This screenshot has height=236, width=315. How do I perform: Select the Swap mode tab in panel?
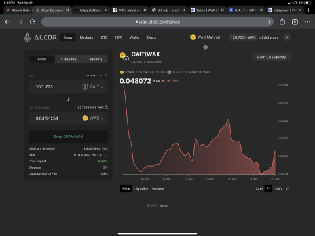pos(42,59)
